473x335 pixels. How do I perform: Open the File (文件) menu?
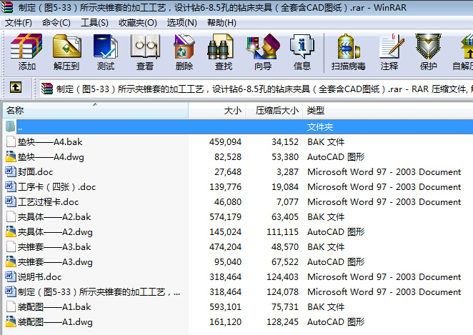pos(19,23)
